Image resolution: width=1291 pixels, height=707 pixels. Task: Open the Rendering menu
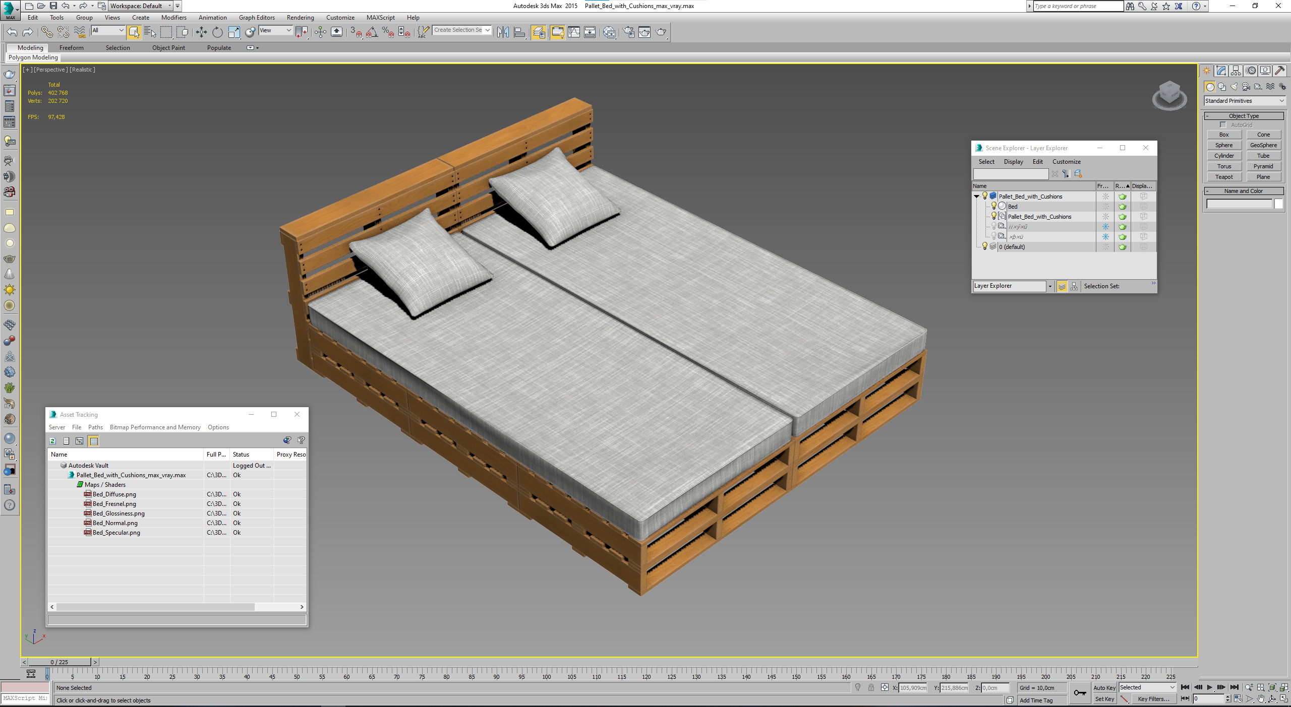click(300, 18)
